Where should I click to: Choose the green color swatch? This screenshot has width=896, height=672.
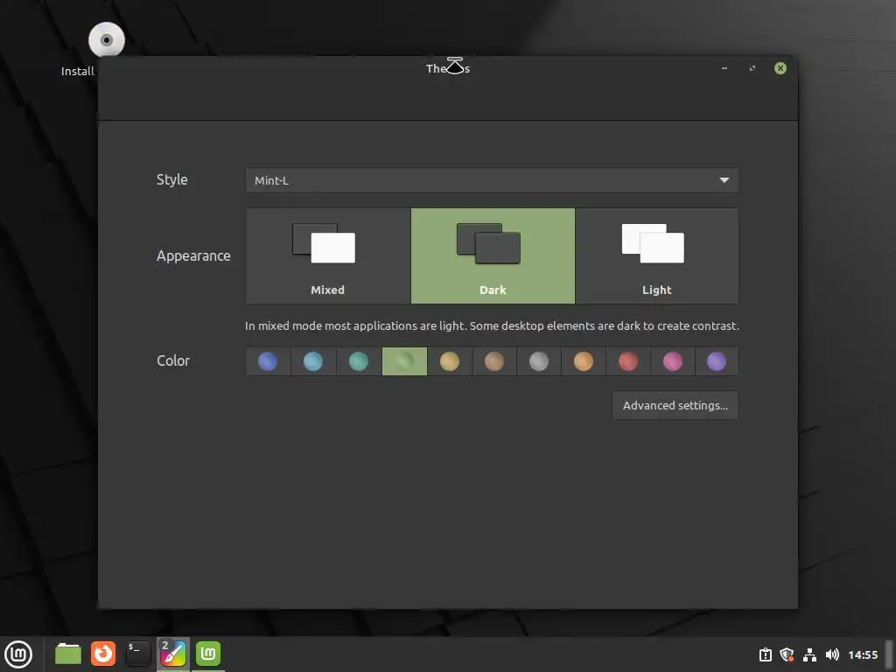click(x=404, y=361)
